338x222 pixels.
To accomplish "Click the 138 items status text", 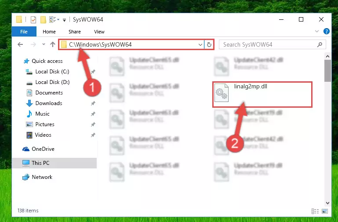I will [28, 211].
